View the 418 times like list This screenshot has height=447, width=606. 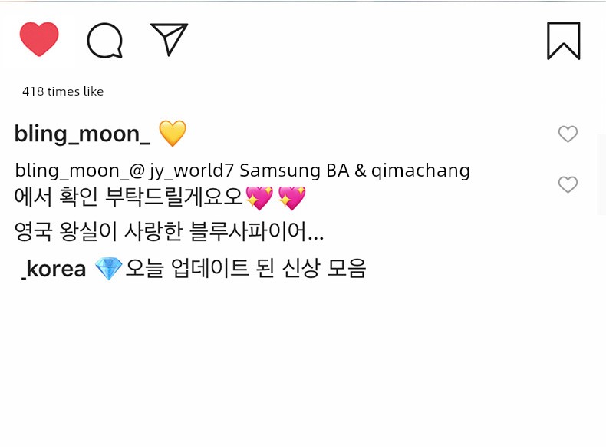click(x=63, y=91)
